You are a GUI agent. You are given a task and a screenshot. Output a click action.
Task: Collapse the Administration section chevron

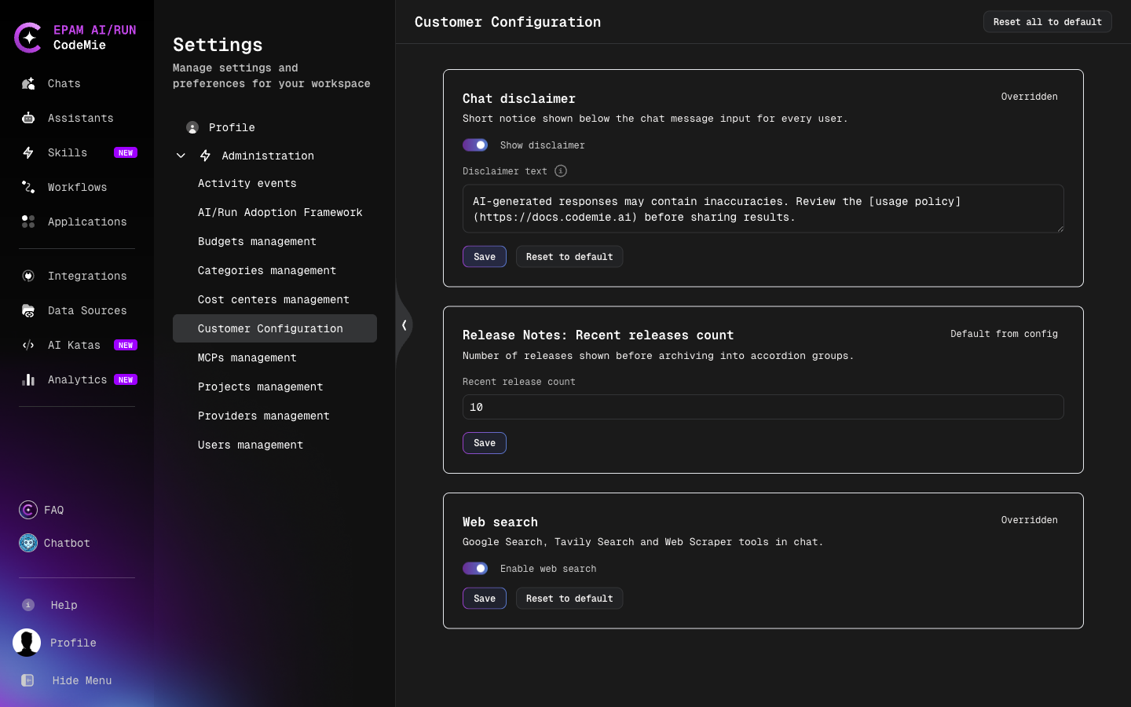[x=181, y=156]
